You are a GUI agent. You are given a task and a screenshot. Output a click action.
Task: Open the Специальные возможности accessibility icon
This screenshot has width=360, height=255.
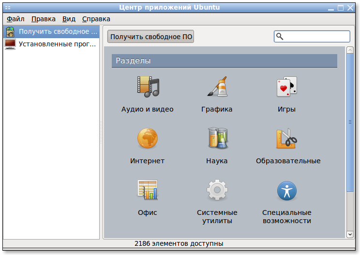pos(287,191)
